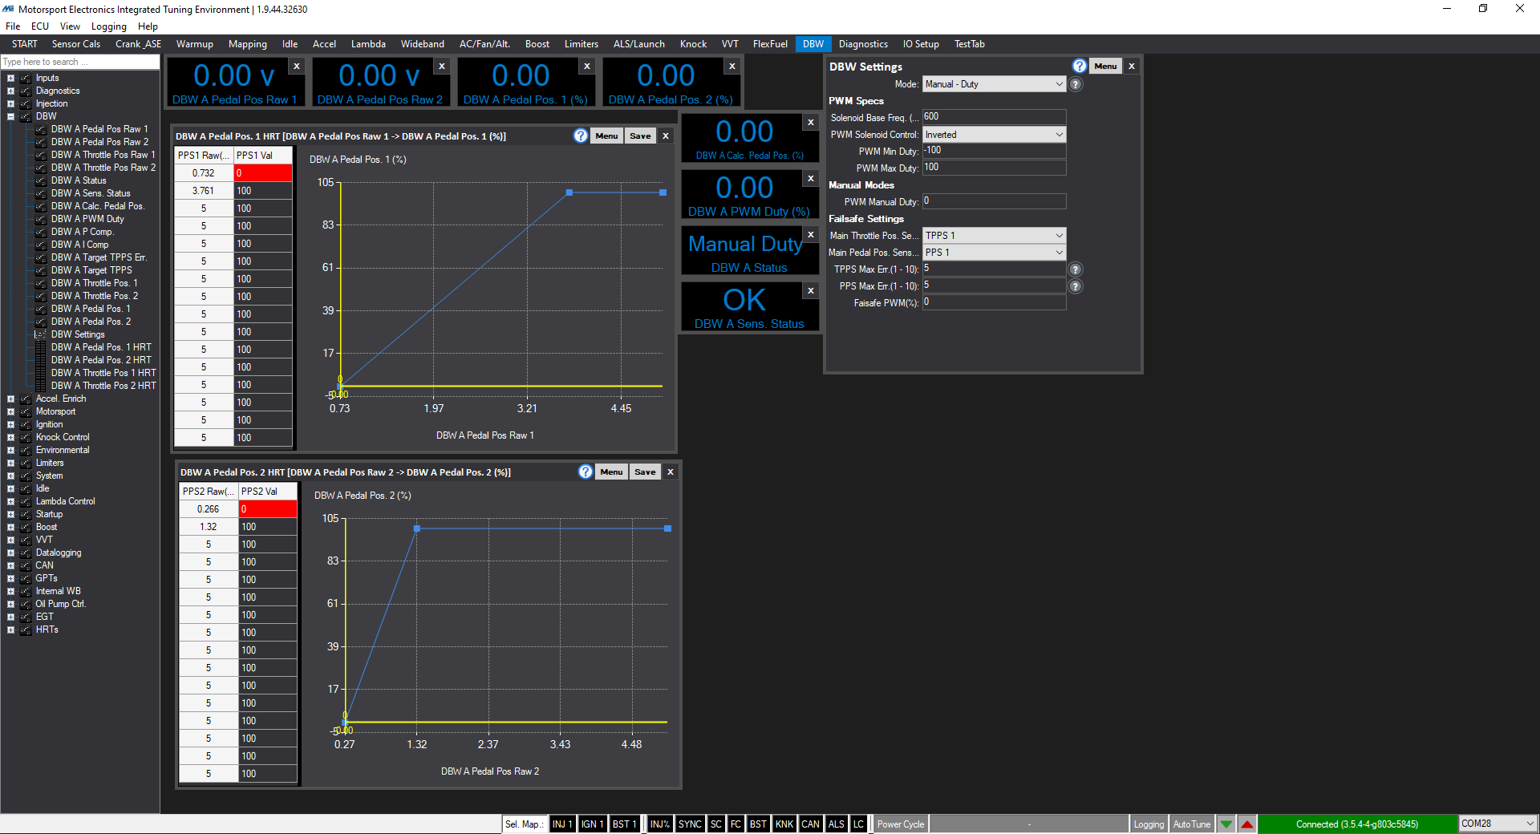Switch to the Boost tab

point(537,44)
